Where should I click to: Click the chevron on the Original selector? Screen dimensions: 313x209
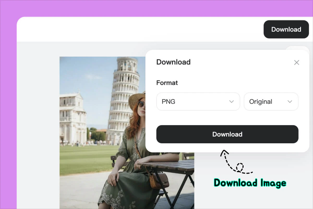(290, 102)
